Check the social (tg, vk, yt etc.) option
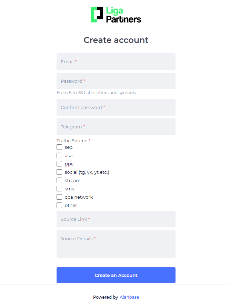230x307 pixels. pyautogui.click(x=59, y=172)
